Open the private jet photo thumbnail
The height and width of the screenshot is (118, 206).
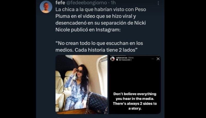(81, 85)
